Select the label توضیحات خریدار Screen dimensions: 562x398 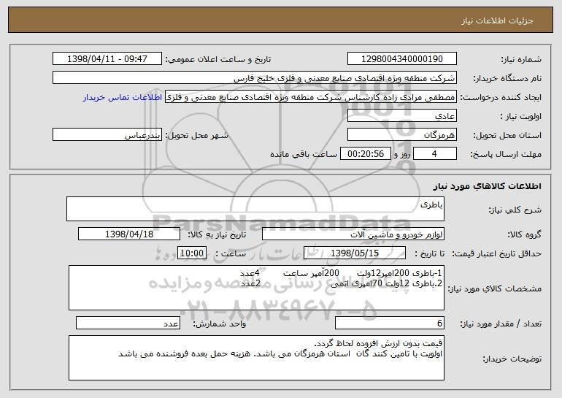[512, 359]
